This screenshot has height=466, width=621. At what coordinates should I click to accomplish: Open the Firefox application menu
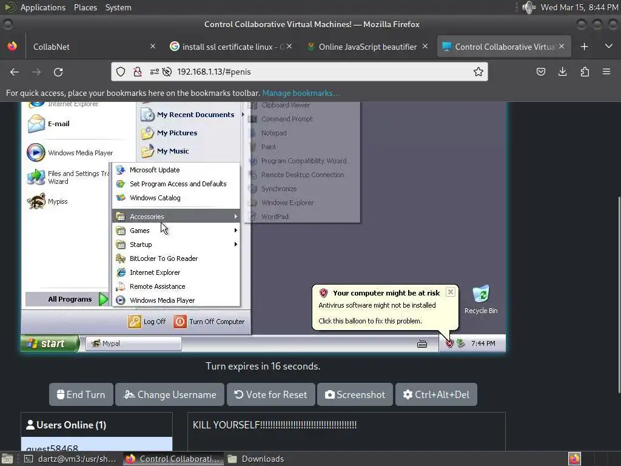(x=606, y=72)
